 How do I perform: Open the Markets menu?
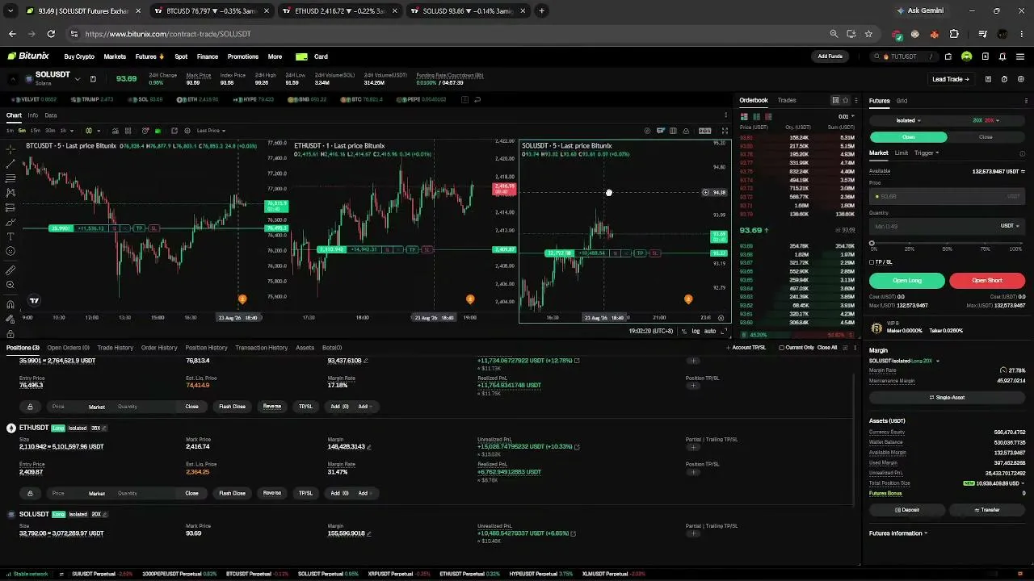click(x=115, y=56)
